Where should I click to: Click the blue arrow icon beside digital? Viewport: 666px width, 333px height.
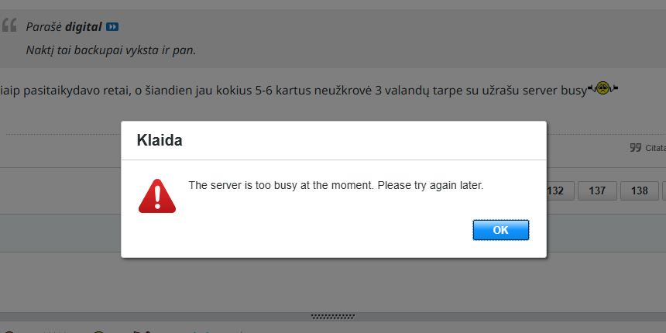(112, 27)
